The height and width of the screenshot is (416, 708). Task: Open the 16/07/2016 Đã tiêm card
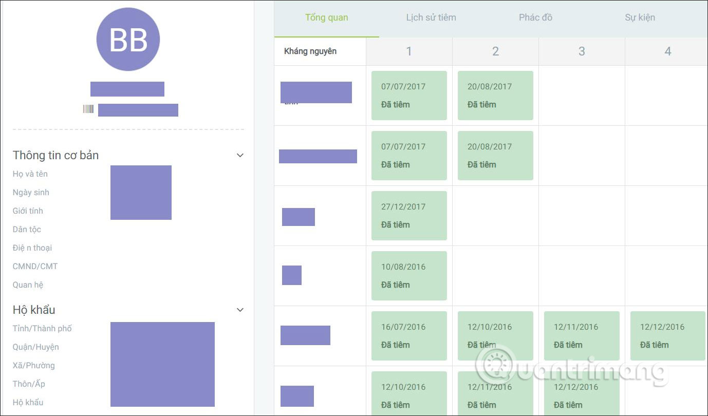point(409,336)
